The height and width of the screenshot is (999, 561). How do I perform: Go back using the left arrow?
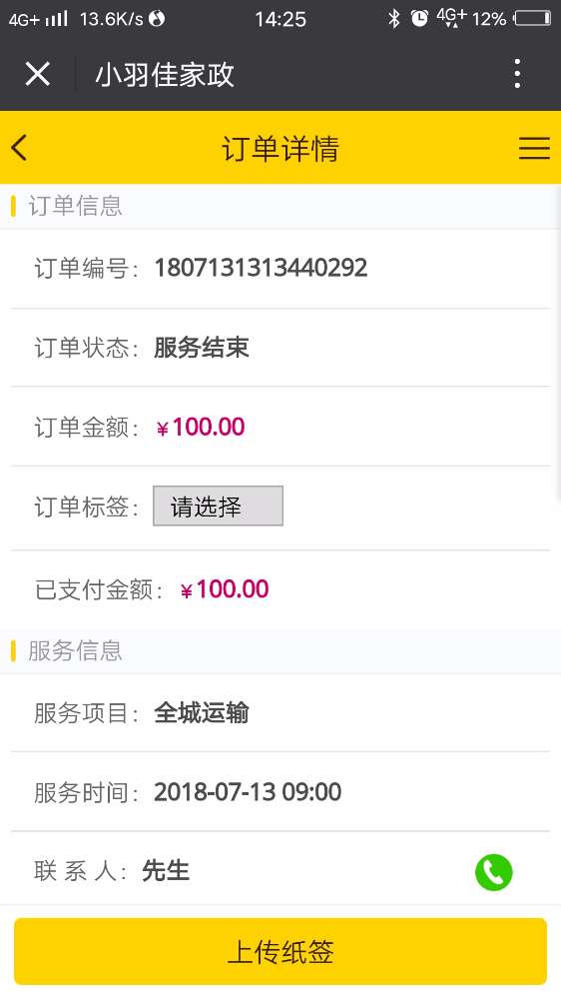click(x=19, y=148)
